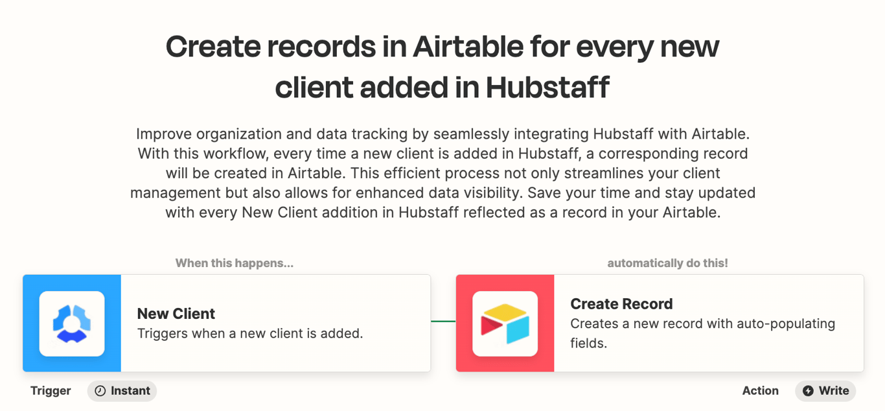The image size is (885, 411).
Task: Click the 'When this happens...' label
Action: (x=234, y=263)
